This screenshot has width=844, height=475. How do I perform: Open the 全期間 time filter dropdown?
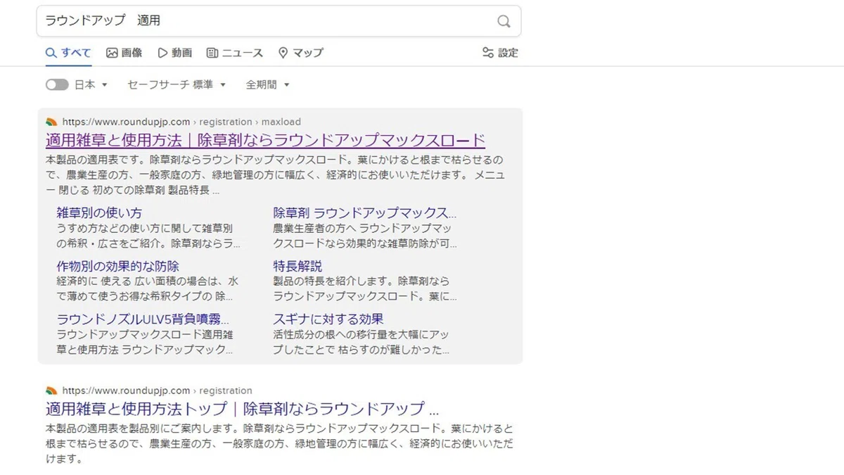click(x=267, y=84)
